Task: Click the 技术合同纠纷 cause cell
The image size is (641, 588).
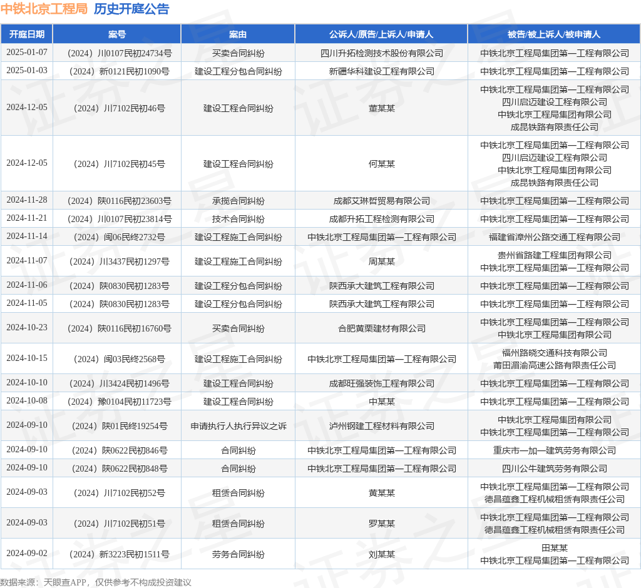Action: point(238,218)
